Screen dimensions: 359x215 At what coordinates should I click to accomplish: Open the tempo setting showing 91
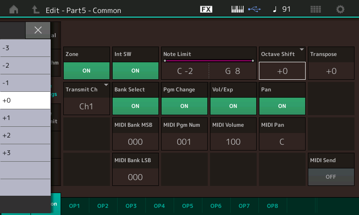(282, 9)
